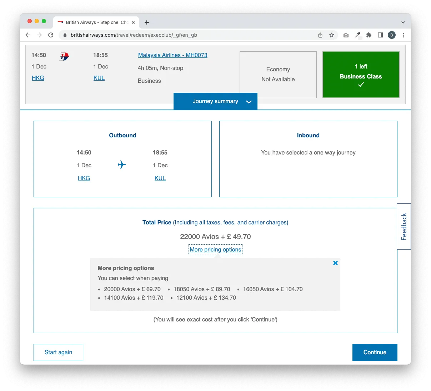Click the Start again button
Screen dimensions: 431x391
(58, 352)
